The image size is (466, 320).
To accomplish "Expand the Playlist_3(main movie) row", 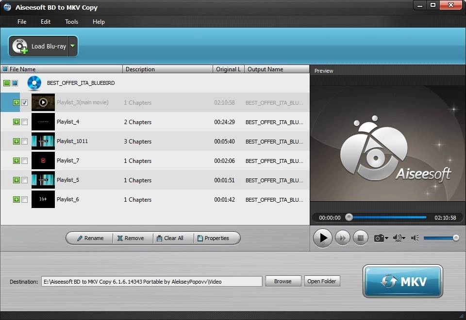I will 17,102.
